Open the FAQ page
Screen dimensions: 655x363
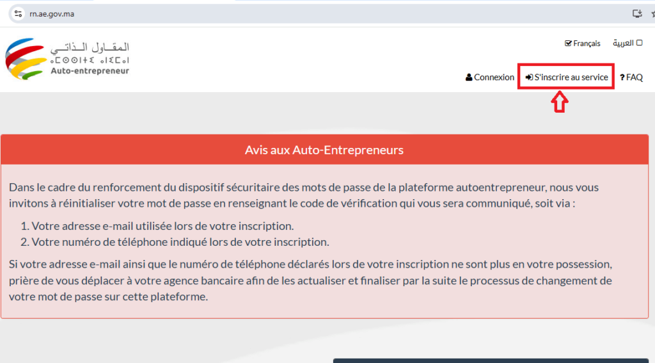(631, 77)
